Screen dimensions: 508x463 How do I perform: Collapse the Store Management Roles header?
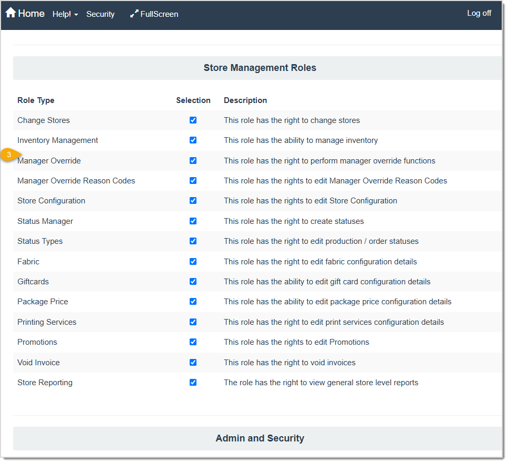[x=260, y=68]
